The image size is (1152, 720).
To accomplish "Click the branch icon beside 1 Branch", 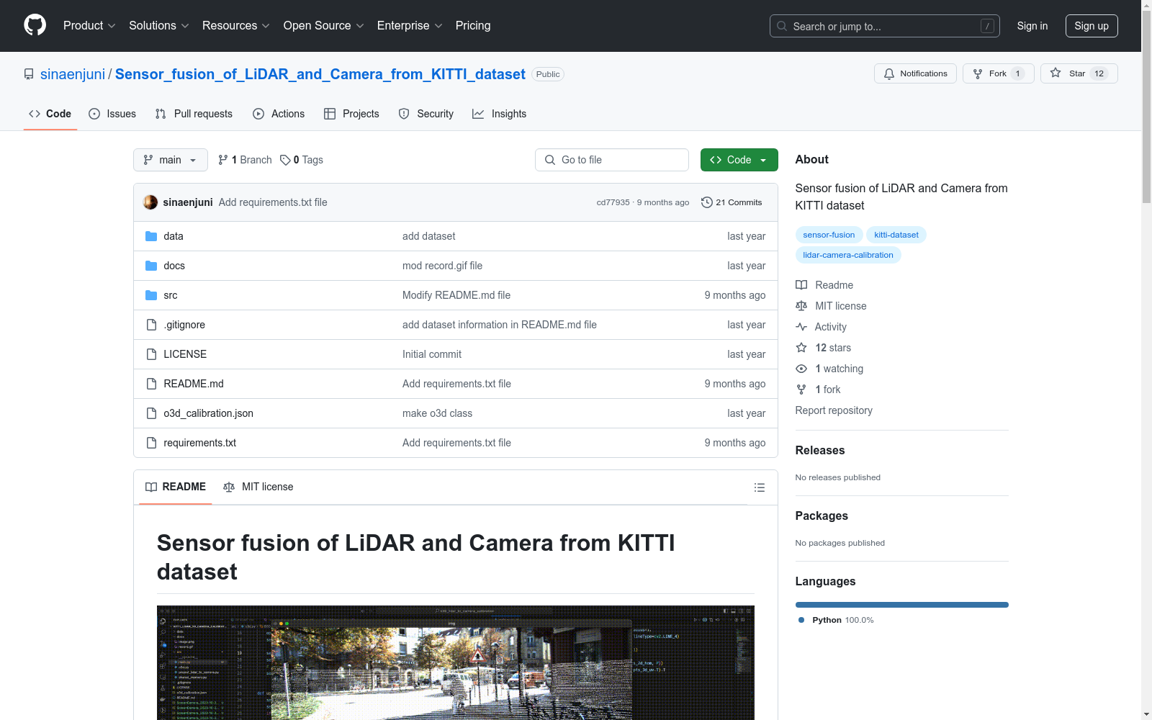I will (223, 160).
